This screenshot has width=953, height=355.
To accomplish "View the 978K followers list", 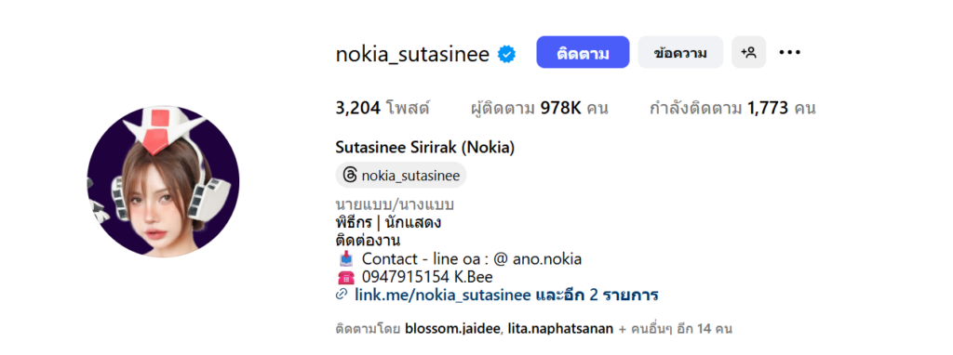I will (540, 109).
